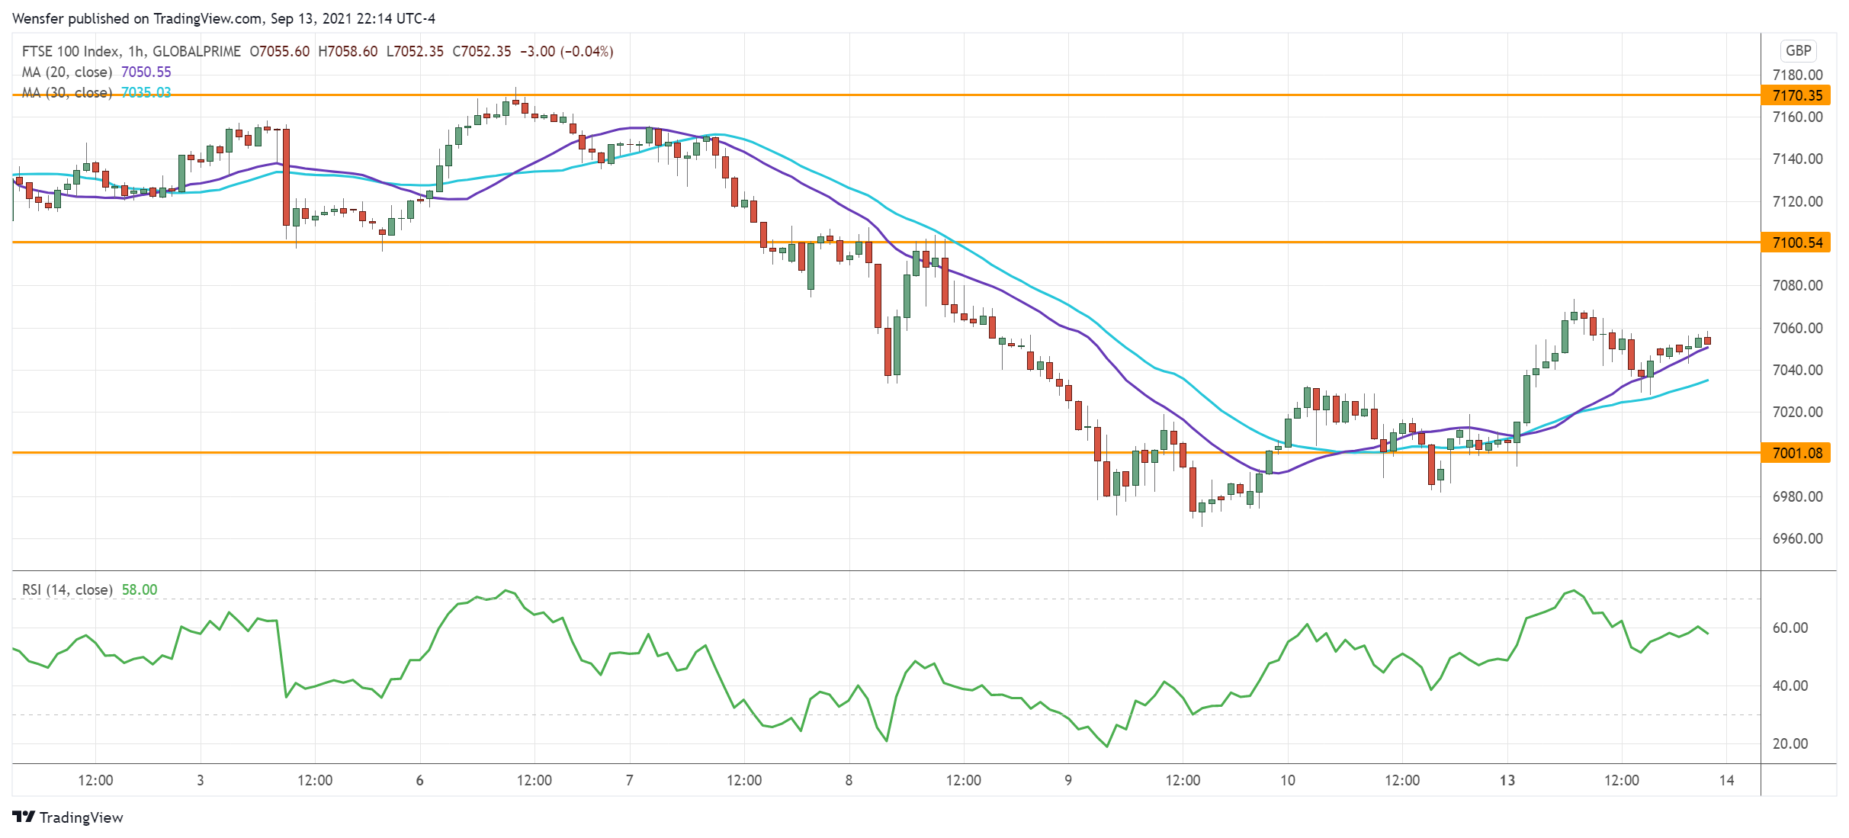Click the MA (30, close) indicator label
This screenshot has width=1849, height=838.
point(67,92)
